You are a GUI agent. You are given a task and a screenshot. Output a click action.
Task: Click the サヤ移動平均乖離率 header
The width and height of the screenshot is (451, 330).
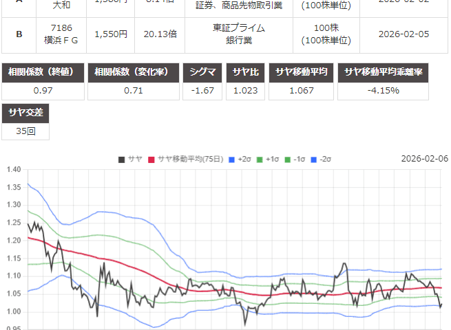[393, 73]
